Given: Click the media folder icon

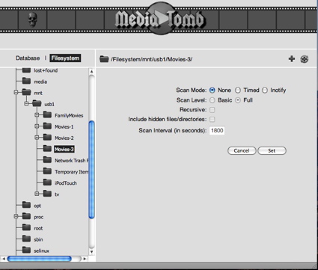Looking at the screenshot, I should 26,81.
